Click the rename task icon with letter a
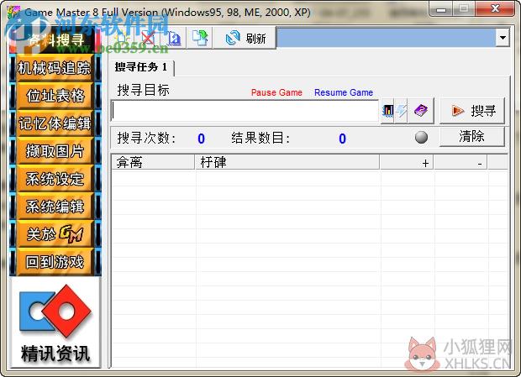The height and width of the screenshot is (377, 521). tap(173, 38)
